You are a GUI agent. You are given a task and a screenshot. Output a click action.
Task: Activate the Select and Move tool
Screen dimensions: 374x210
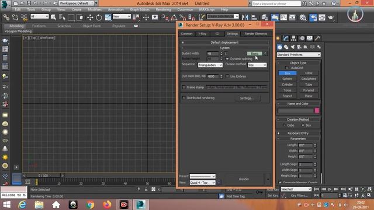coord(90,17)
